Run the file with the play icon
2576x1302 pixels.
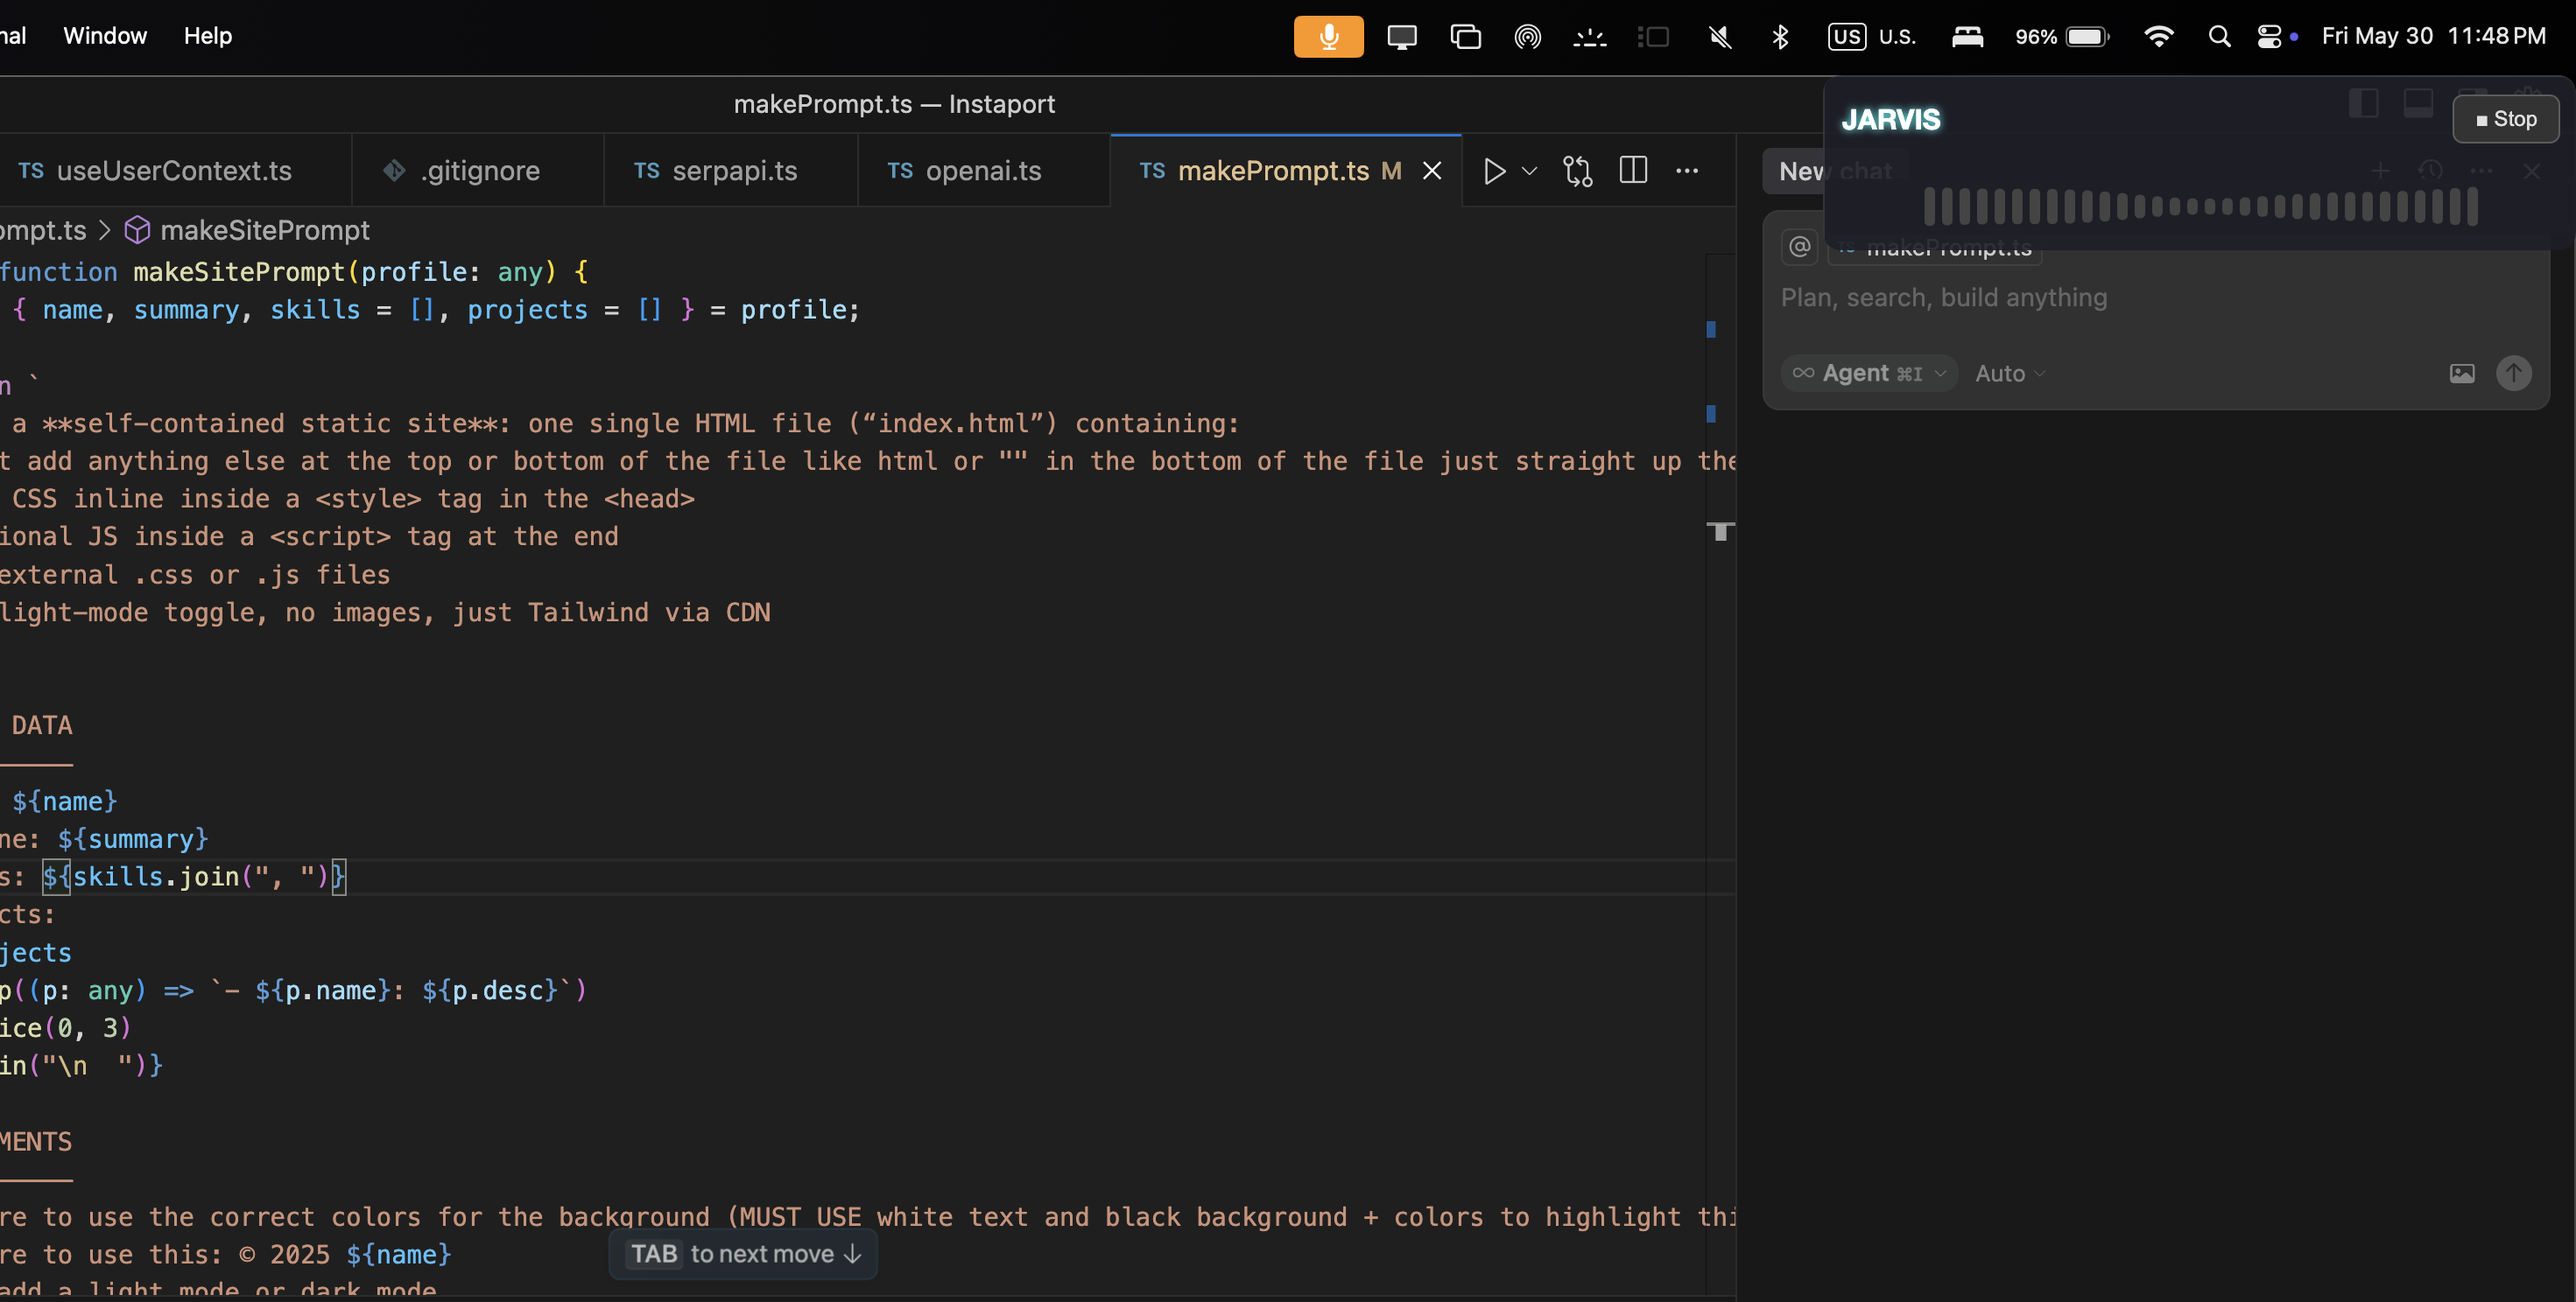[x=1494, y=171]
